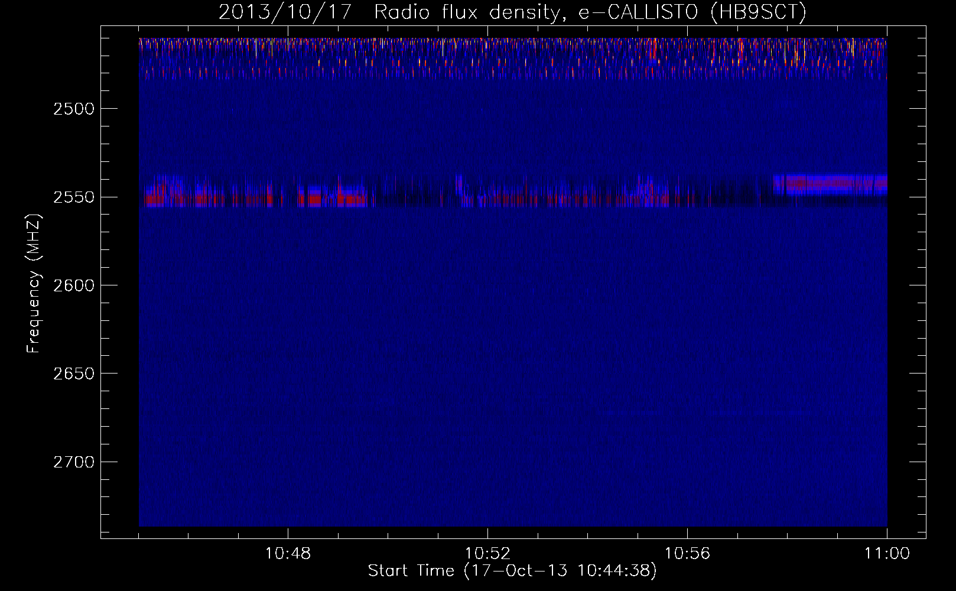Click the 11:00 time axis label
Viewport: 956px width, 591px height.
887,554
